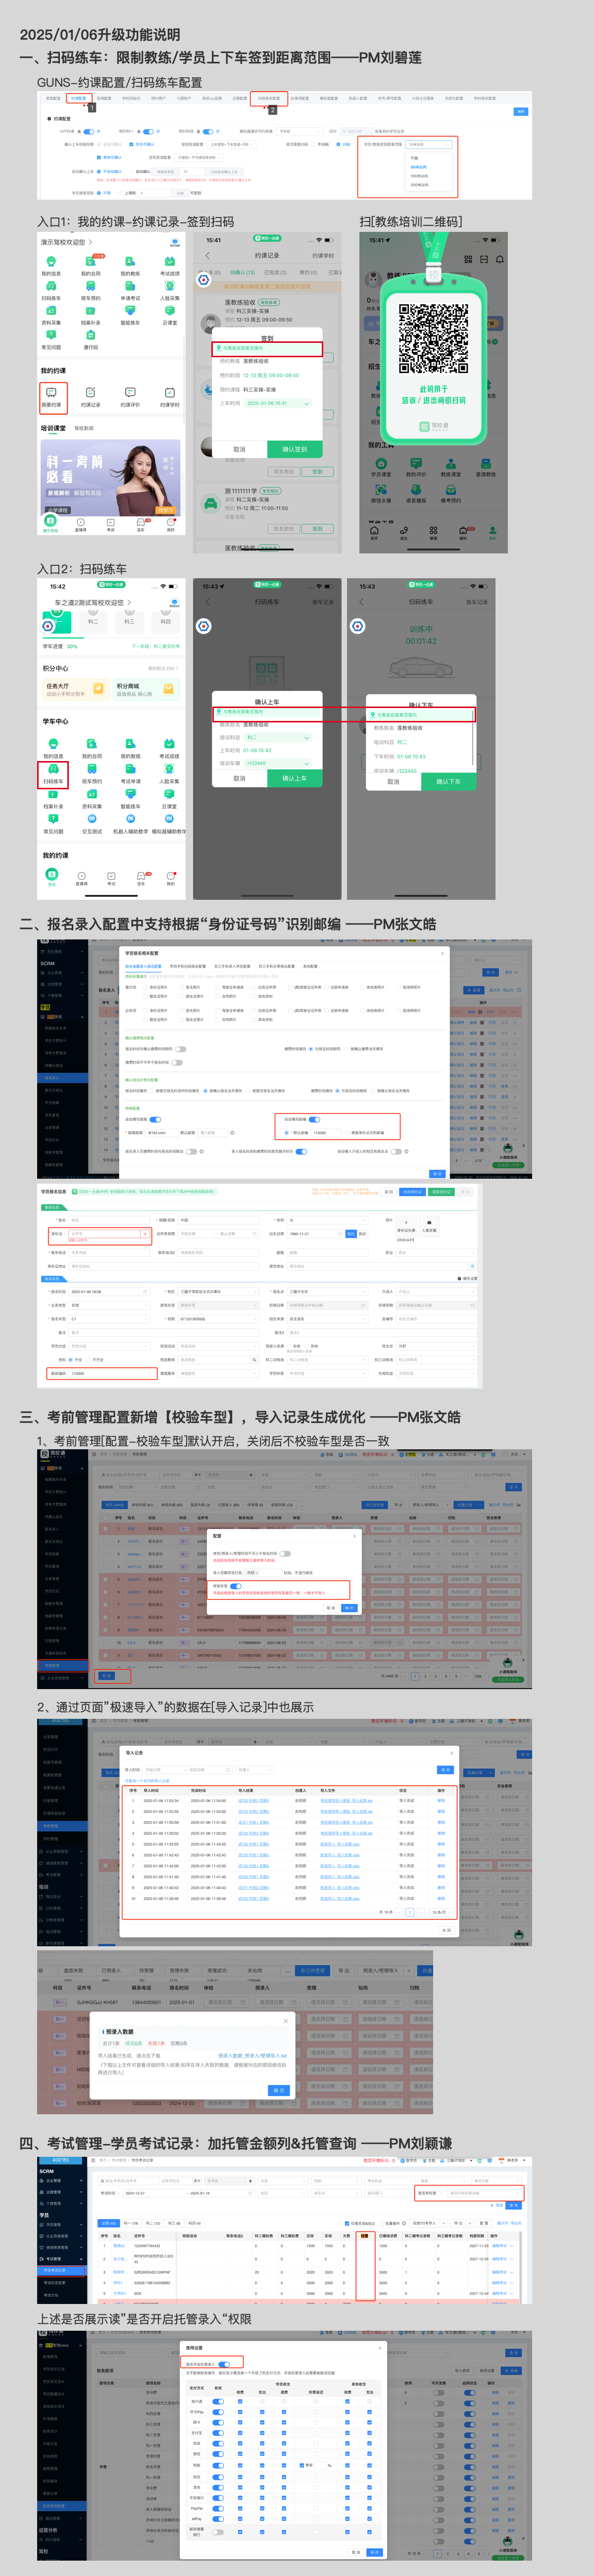Expand 车之道2测试驾校欢迎您 header chevron
This screenshot has width=594, height=2576.
click(130, 602)
